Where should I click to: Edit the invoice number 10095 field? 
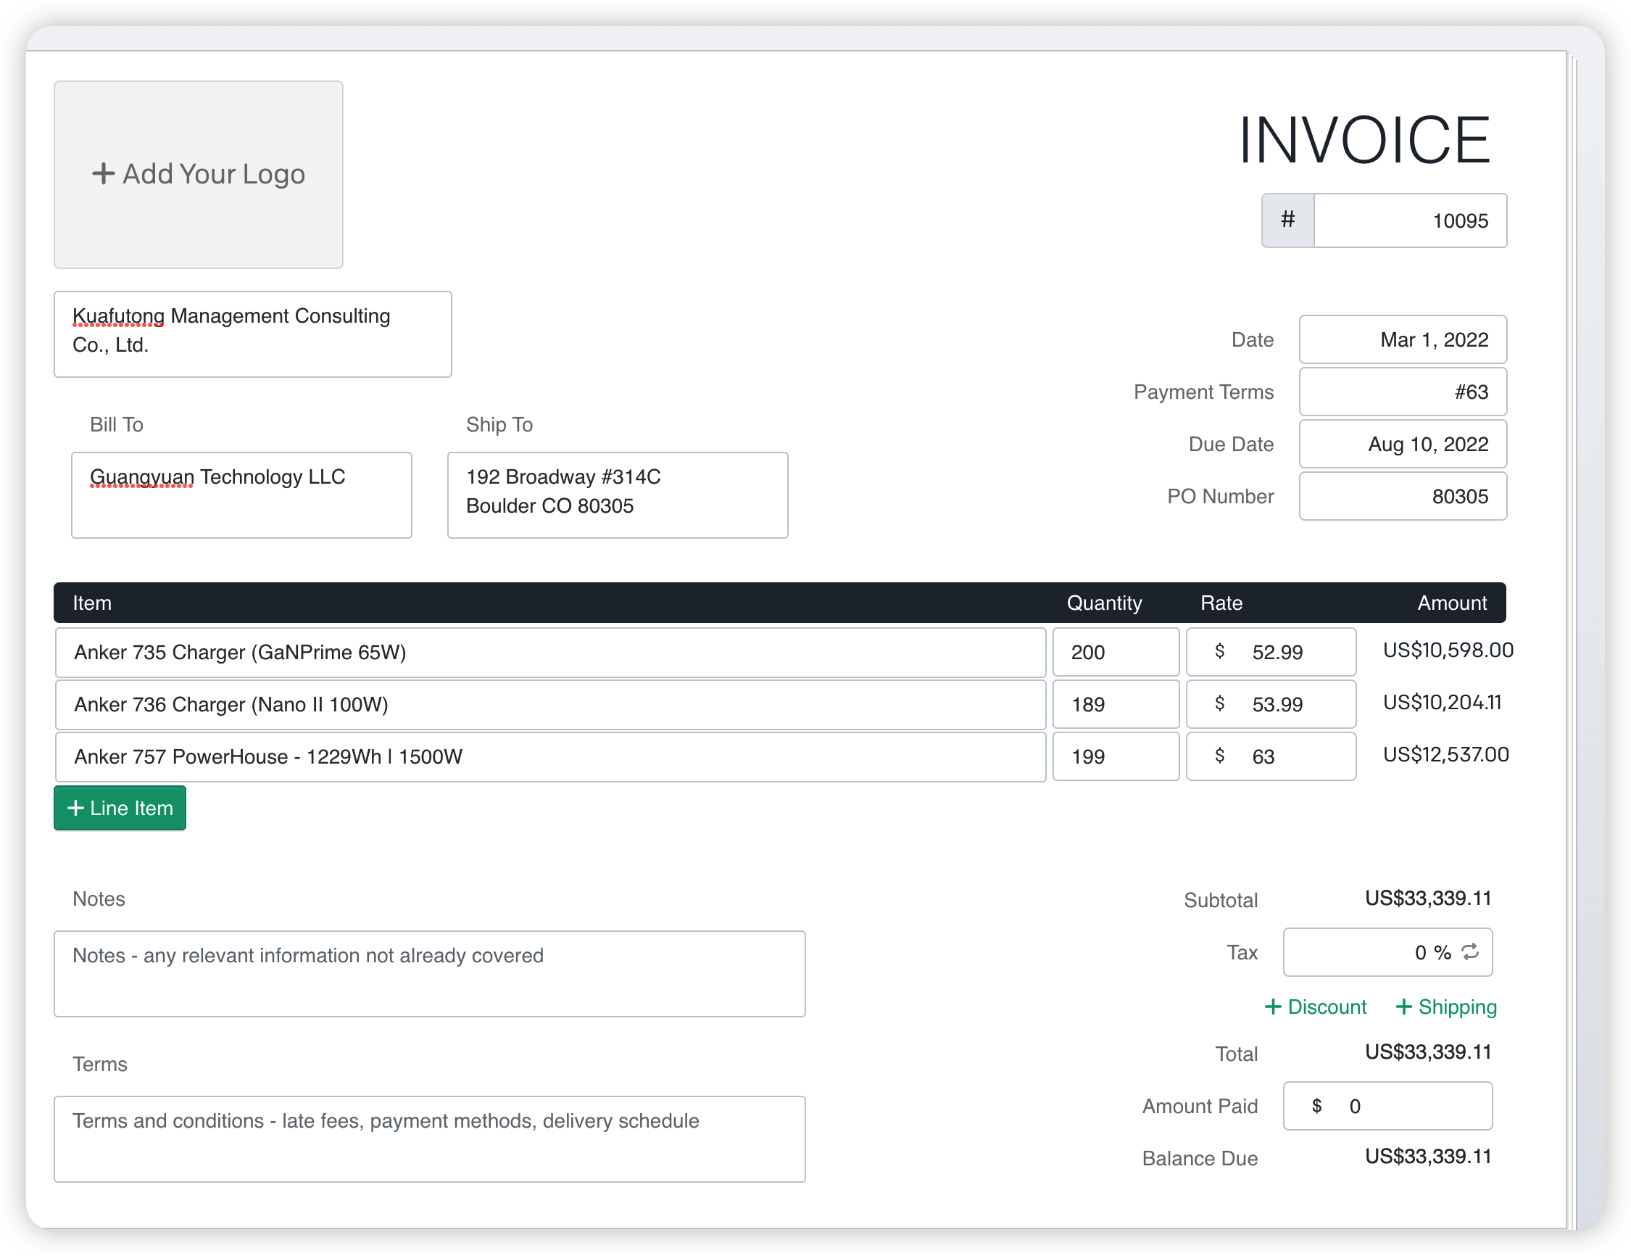point(1410,220)
